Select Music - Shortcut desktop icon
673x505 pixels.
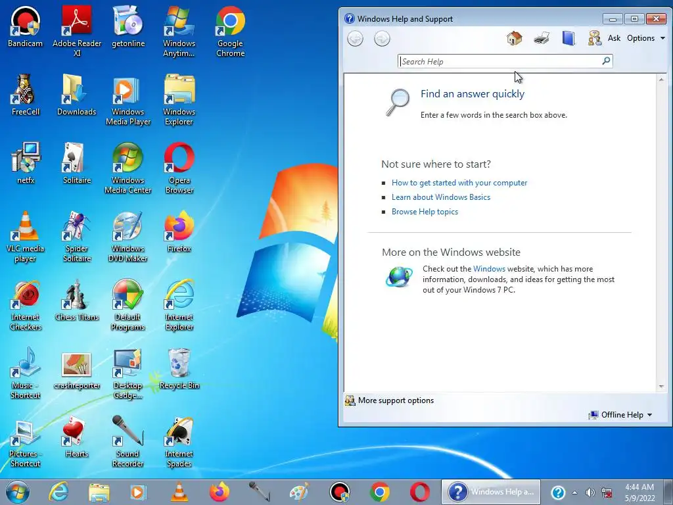(26, 373)
